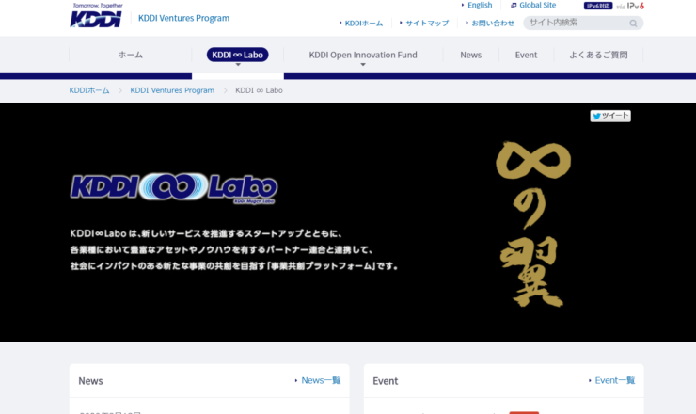This screenshot has width=696, height=414.
Task: Click the サイト内検索 search field
Action: click(574, 24)
